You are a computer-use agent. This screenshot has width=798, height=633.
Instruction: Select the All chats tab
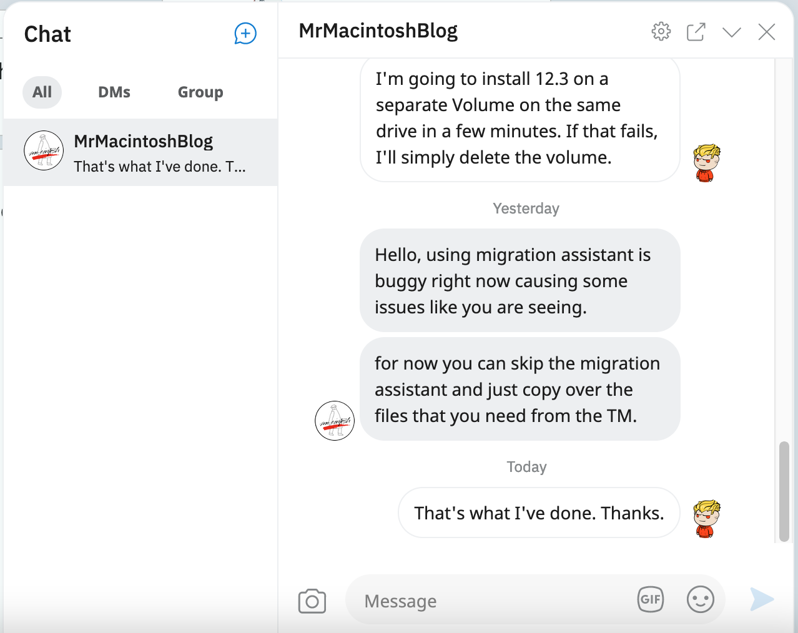point(42,92)
